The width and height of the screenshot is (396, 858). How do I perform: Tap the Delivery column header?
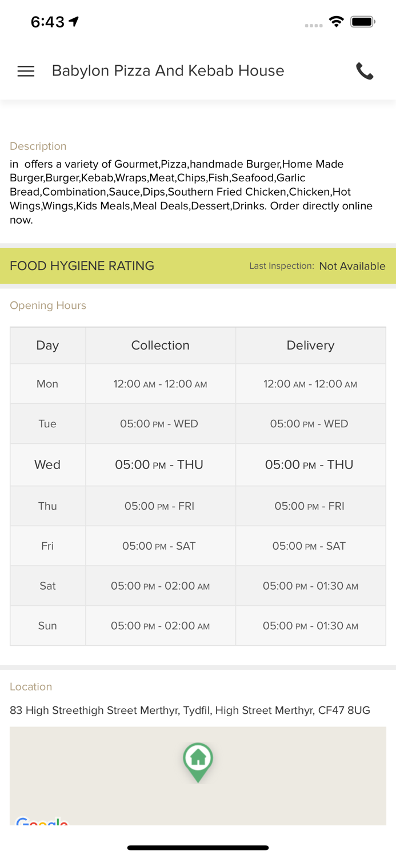click(x=311, y=345)
